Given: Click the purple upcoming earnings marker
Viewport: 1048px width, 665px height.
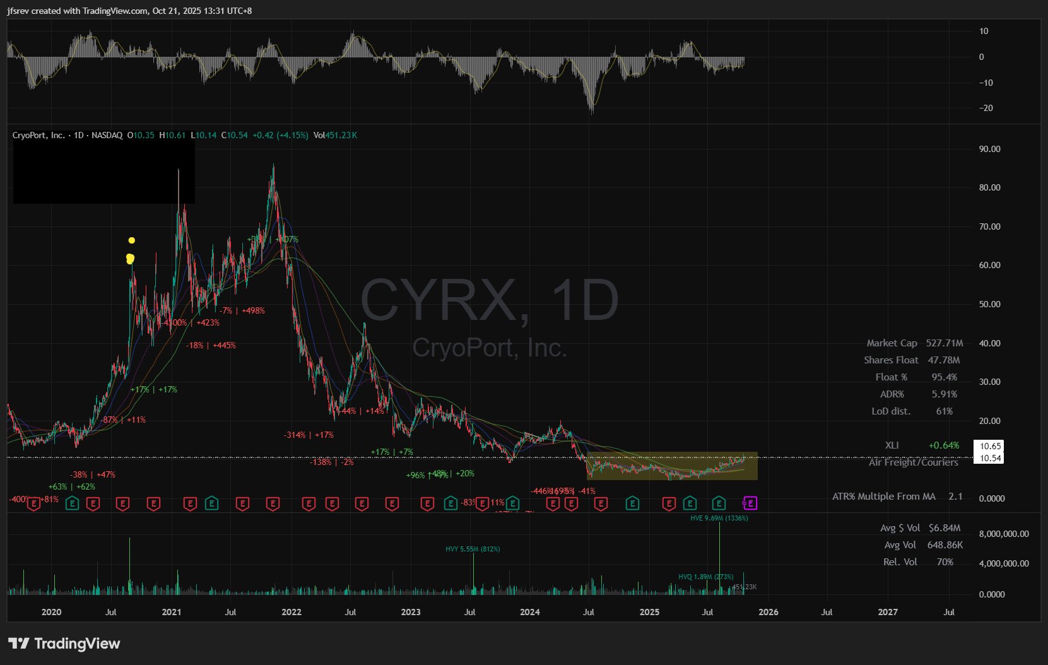Looking at the screenshot, I should (x=750, y=503).
